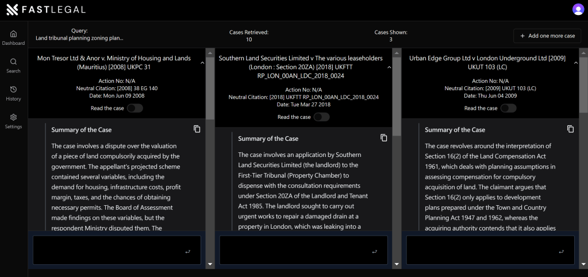
Task: Collapse the Mon Tresor case header
Action: pos(202,63)
